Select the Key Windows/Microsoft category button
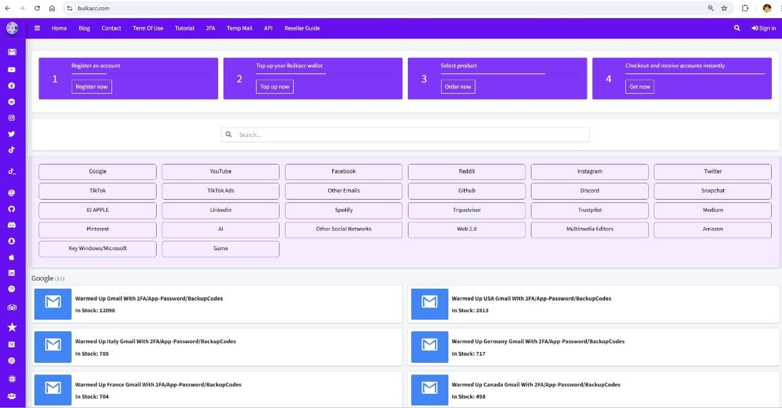Viewport: 782px width, 408px height. pyautogui.click(x=97, y=249)
